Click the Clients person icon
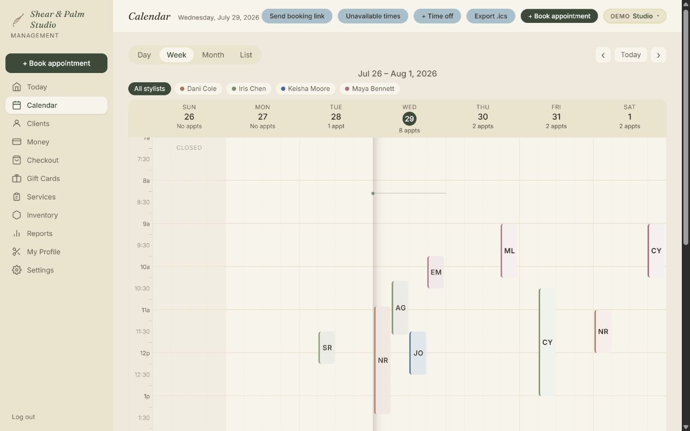690x431 pixels. click(x=17, y=124)
